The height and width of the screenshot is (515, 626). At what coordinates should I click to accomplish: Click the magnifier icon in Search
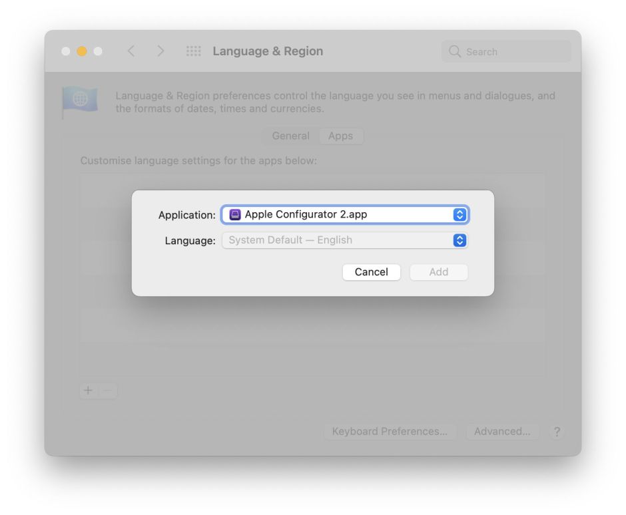(455, 51)
